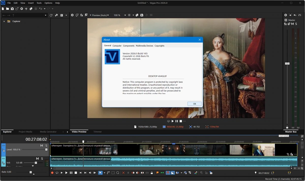Solo the Master Bus with S
Screen dimensions: 305x181
point(296,24)
